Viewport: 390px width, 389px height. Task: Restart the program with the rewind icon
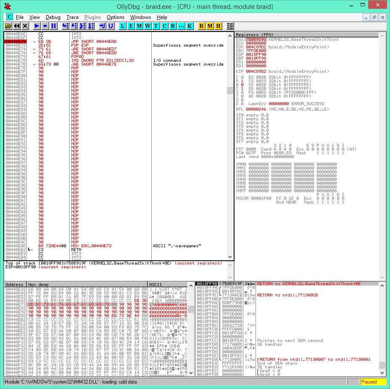tap(17, 26)
